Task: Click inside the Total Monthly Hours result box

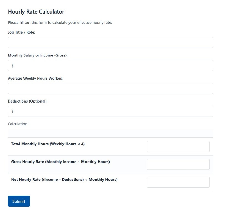Action: tap(178, 146)
